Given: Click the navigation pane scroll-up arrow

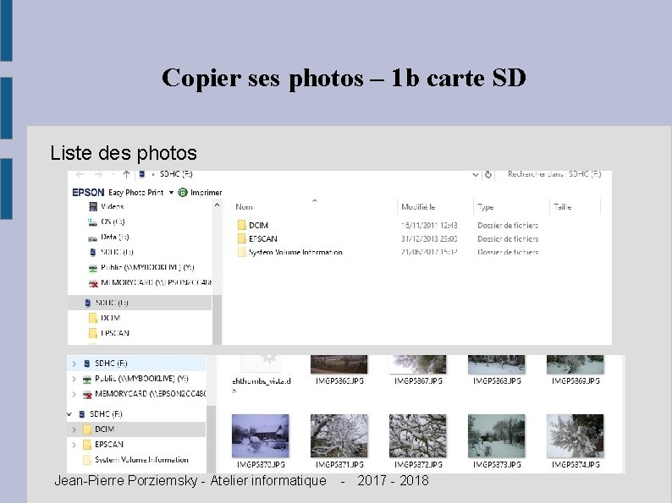Looking at the screenshot, I should [x=217, y=205].
